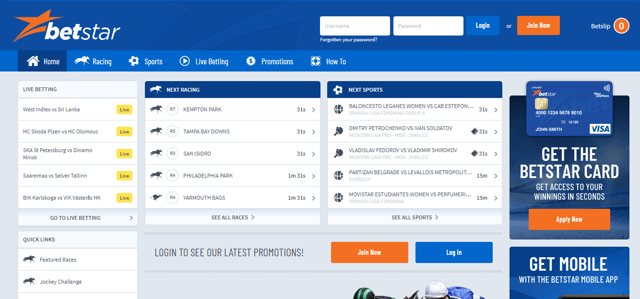Click Apply Now on Betstar card ad
The width and height of the screenshot is (640, 299).
pyautogui.click(x=569, y=219)
